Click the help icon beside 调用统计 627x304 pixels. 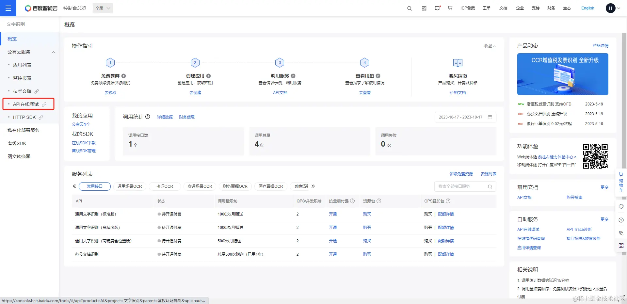click(148, 117)
